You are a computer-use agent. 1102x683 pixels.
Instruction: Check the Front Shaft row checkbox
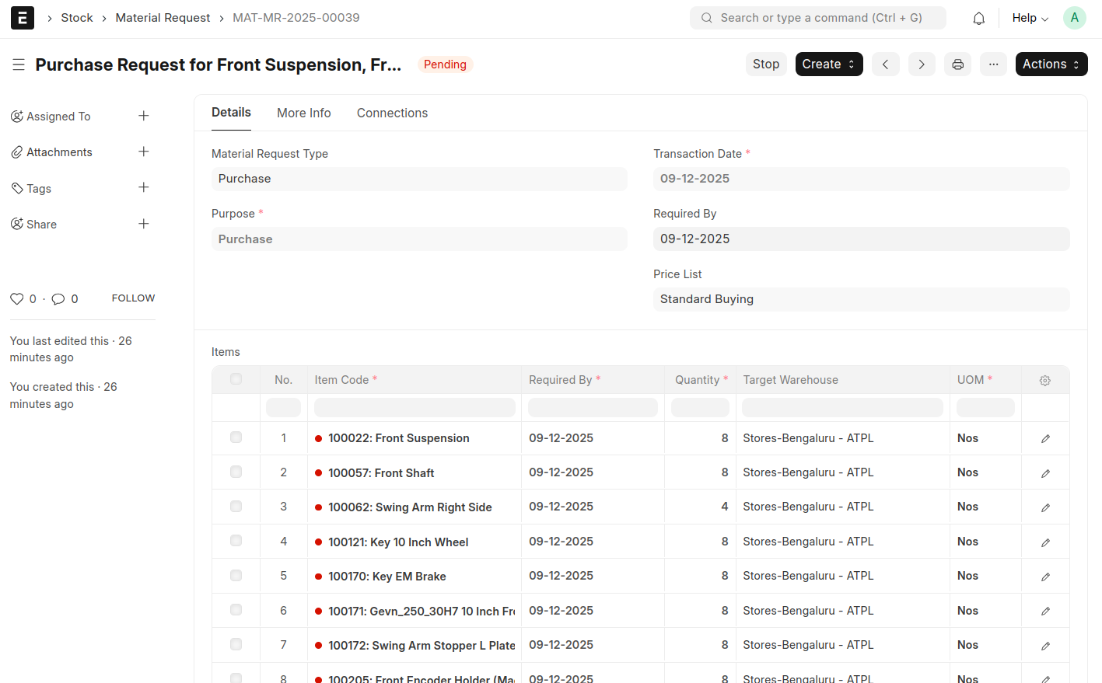pos(236,472)
